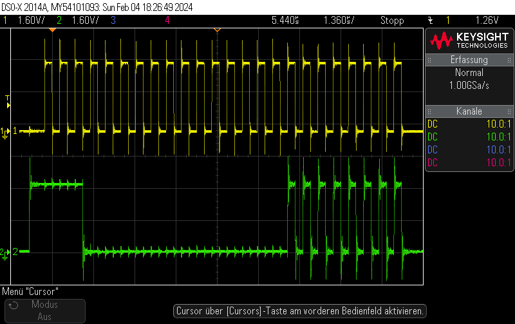Click the grip dots left of Erfassung

pos(429,60)
